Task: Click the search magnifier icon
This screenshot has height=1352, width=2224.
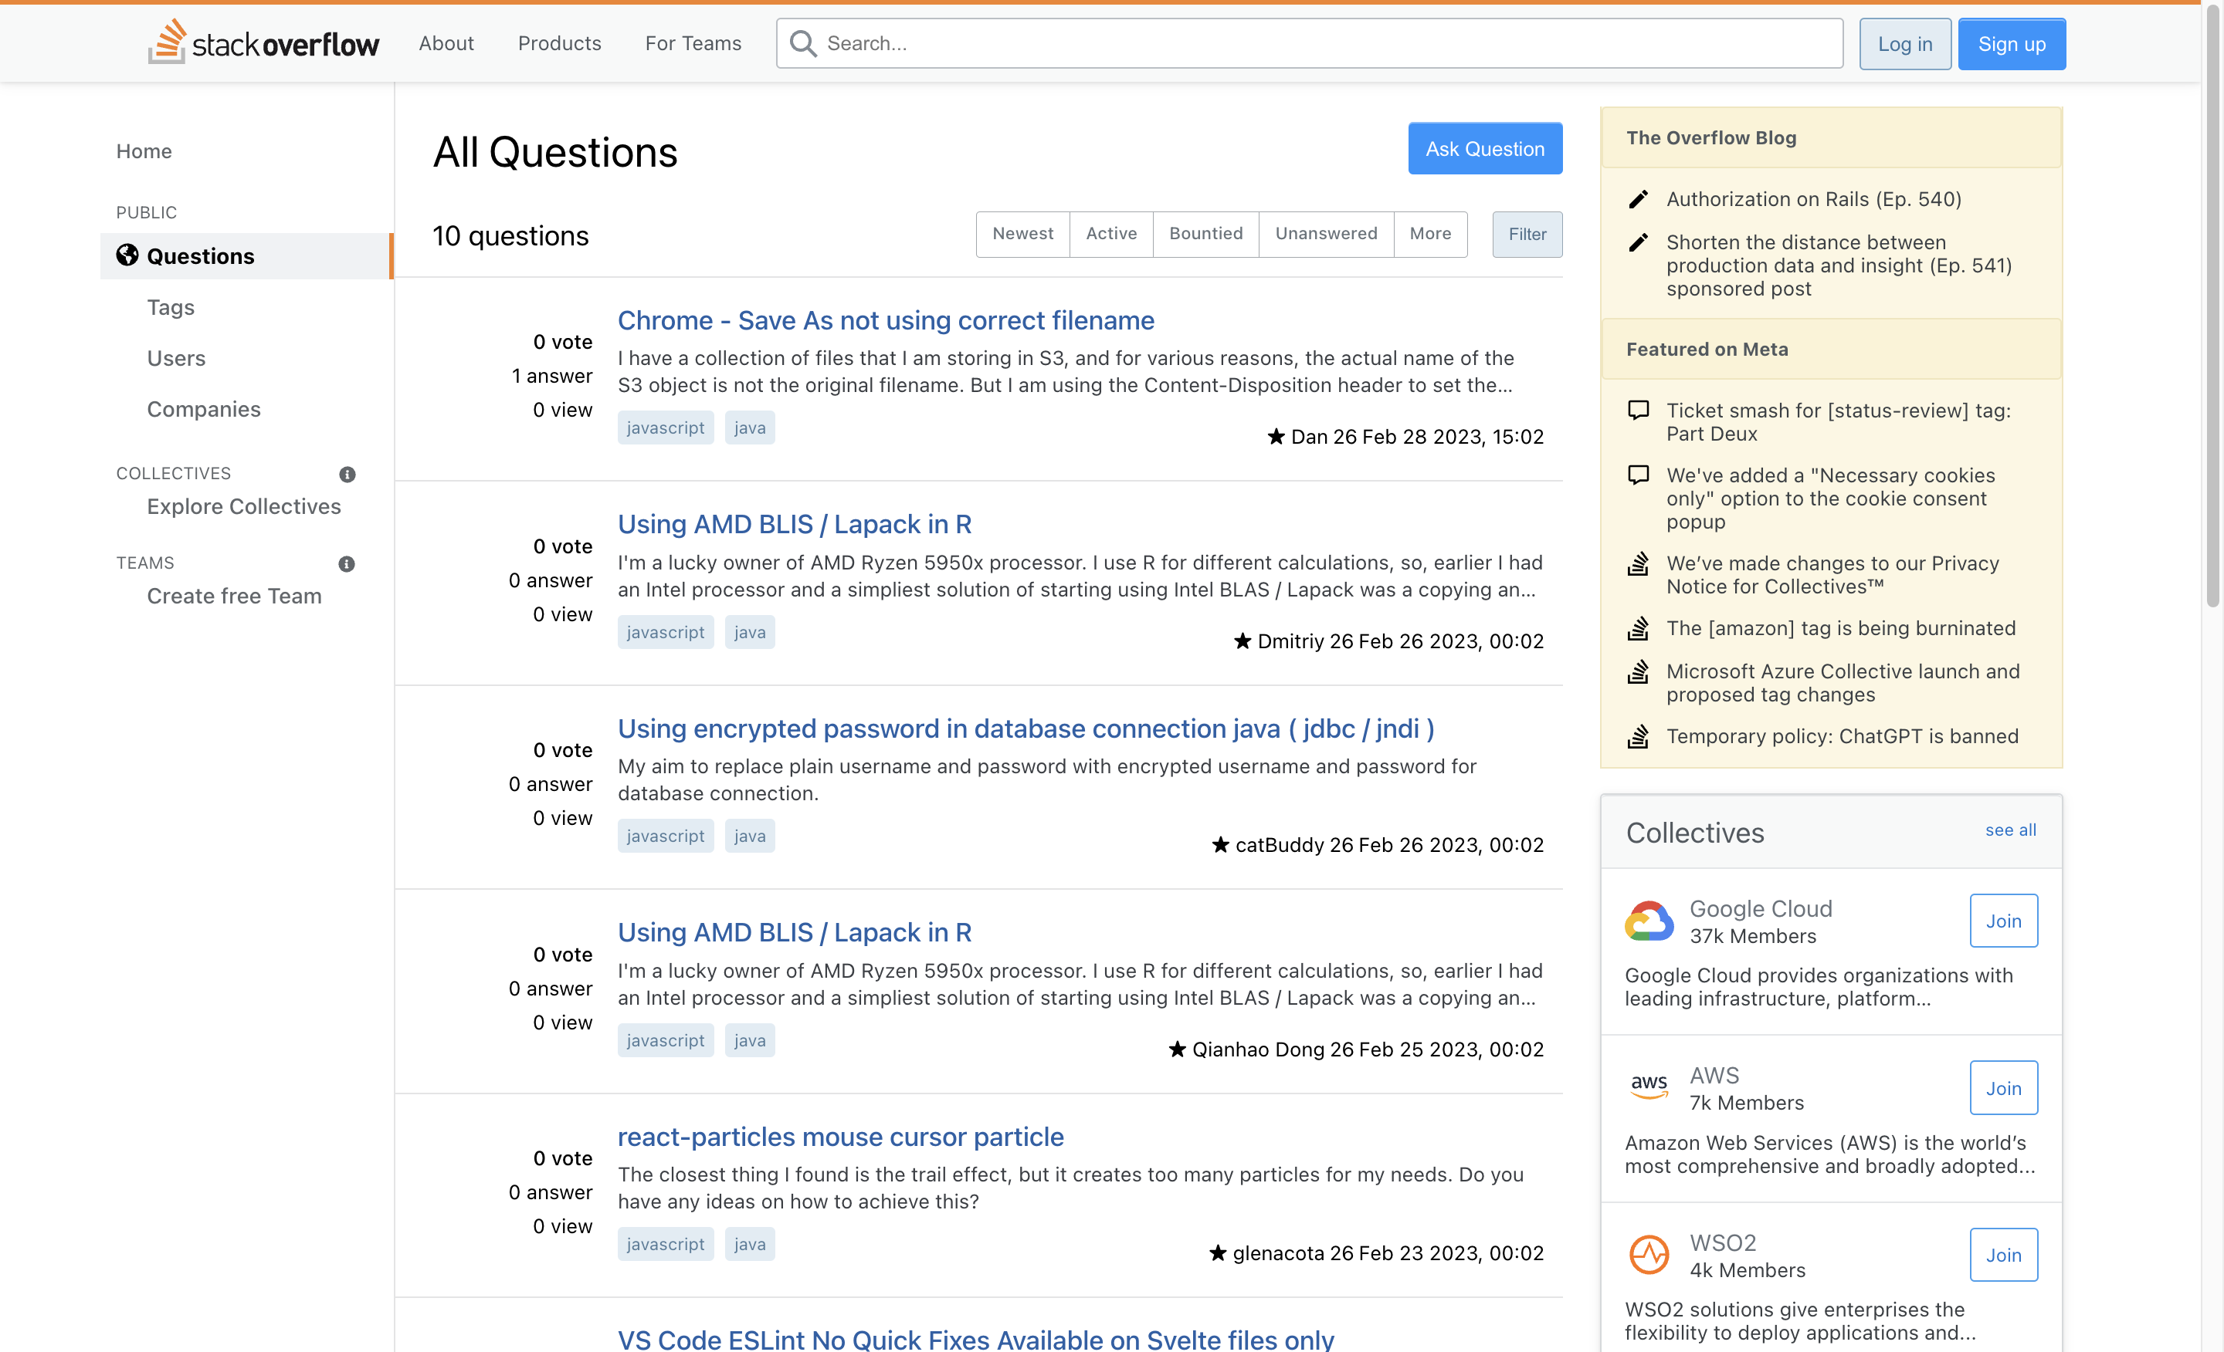Action: click(x=802, y=43)
